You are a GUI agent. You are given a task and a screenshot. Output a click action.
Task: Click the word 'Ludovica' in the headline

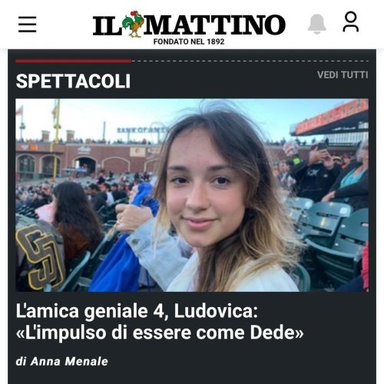click(x=216, y=311)
